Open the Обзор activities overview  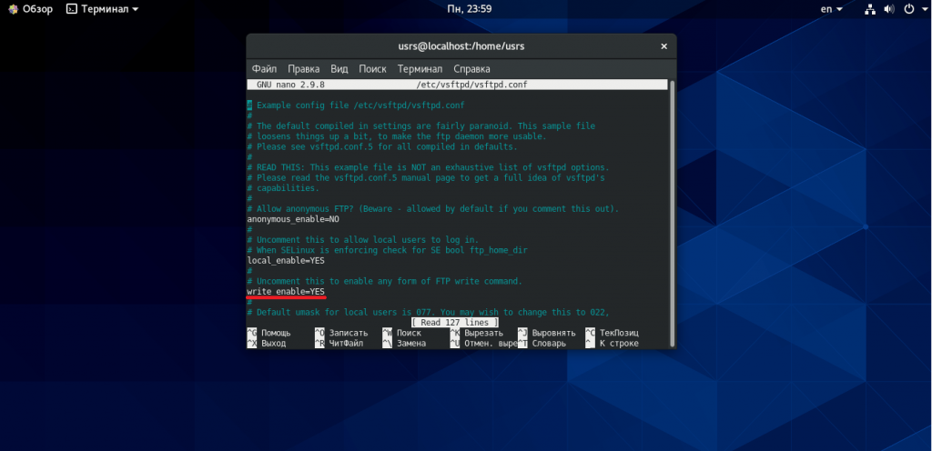30,9
